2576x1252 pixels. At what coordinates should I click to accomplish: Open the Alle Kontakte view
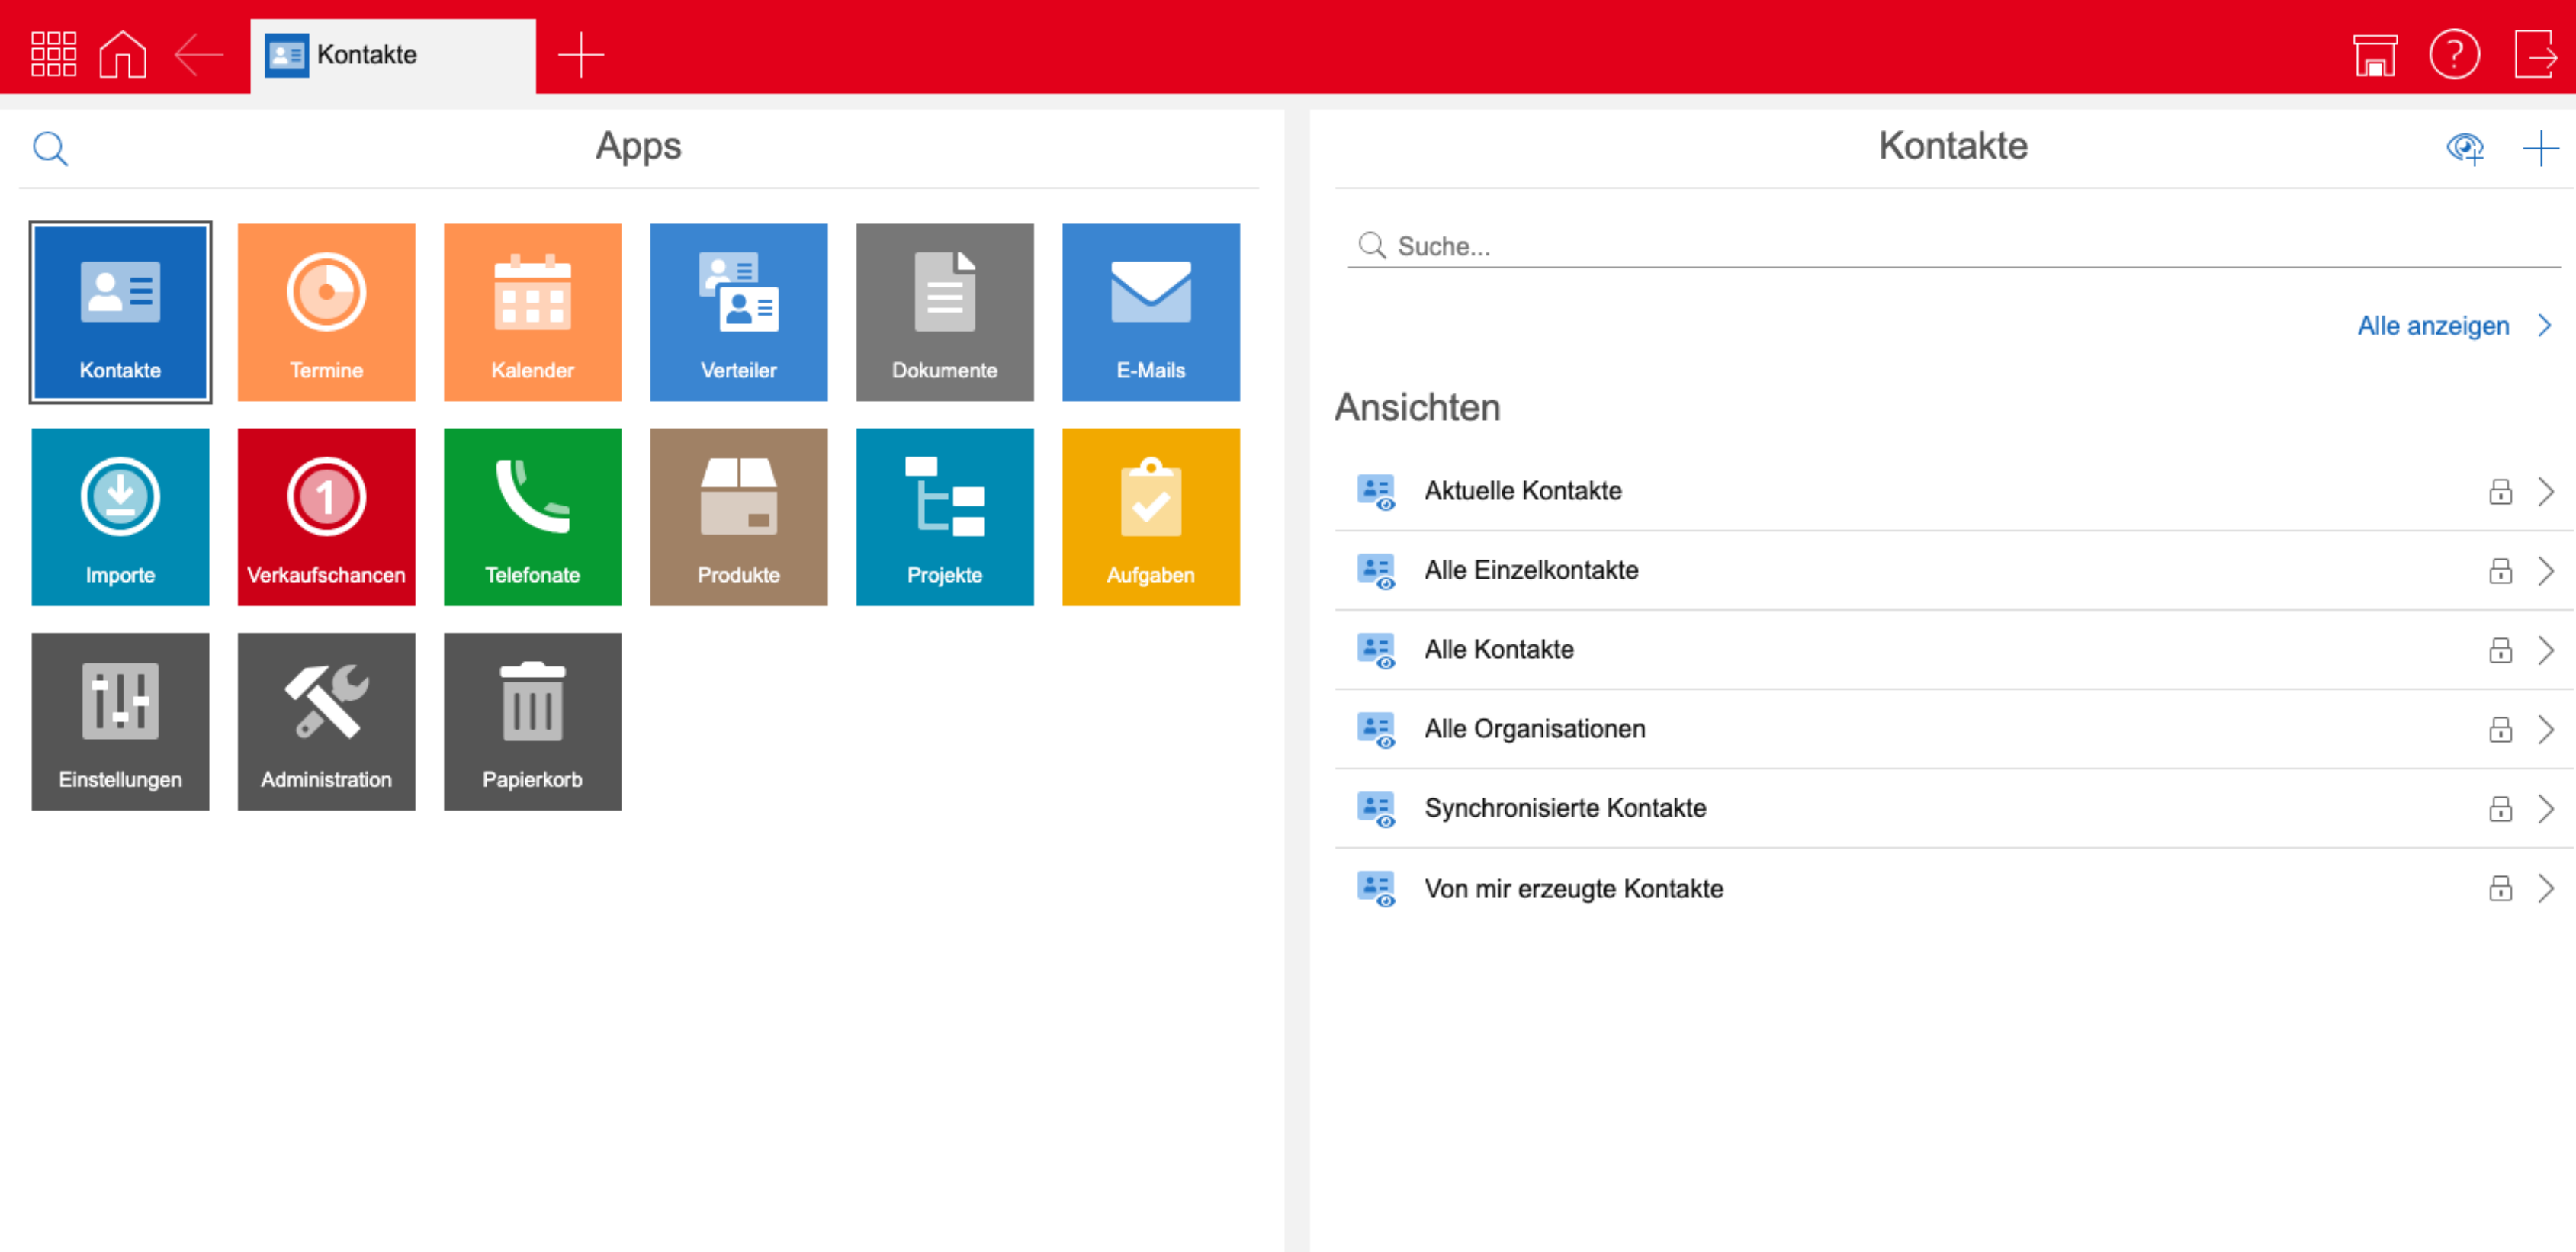point(1953,650)
